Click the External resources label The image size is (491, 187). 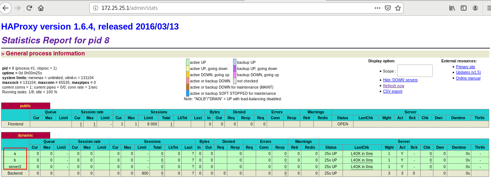pyautogui.click(x=459, y=61)
